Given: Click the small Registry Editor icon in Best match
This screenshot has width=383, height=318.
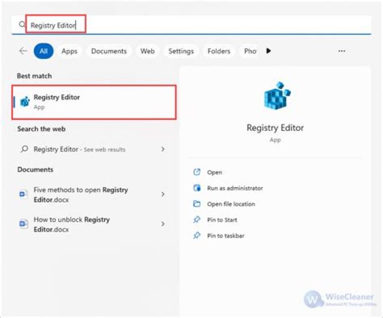Looking at the screenshot, I should pyautogui.click(x=24, y=102).
